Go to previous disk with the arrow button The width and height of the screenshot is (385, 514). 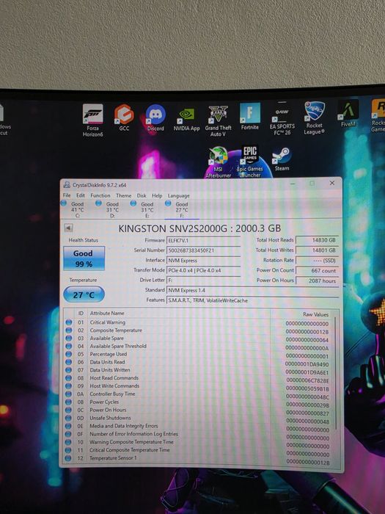pos(68,228)
